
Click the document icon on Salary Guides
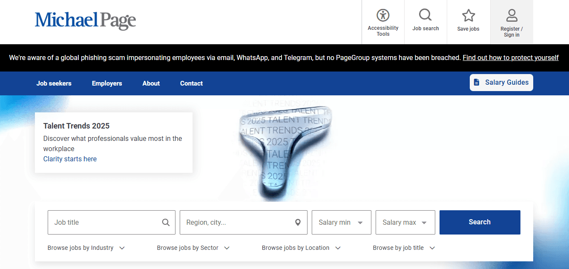(x=477, y=83)
